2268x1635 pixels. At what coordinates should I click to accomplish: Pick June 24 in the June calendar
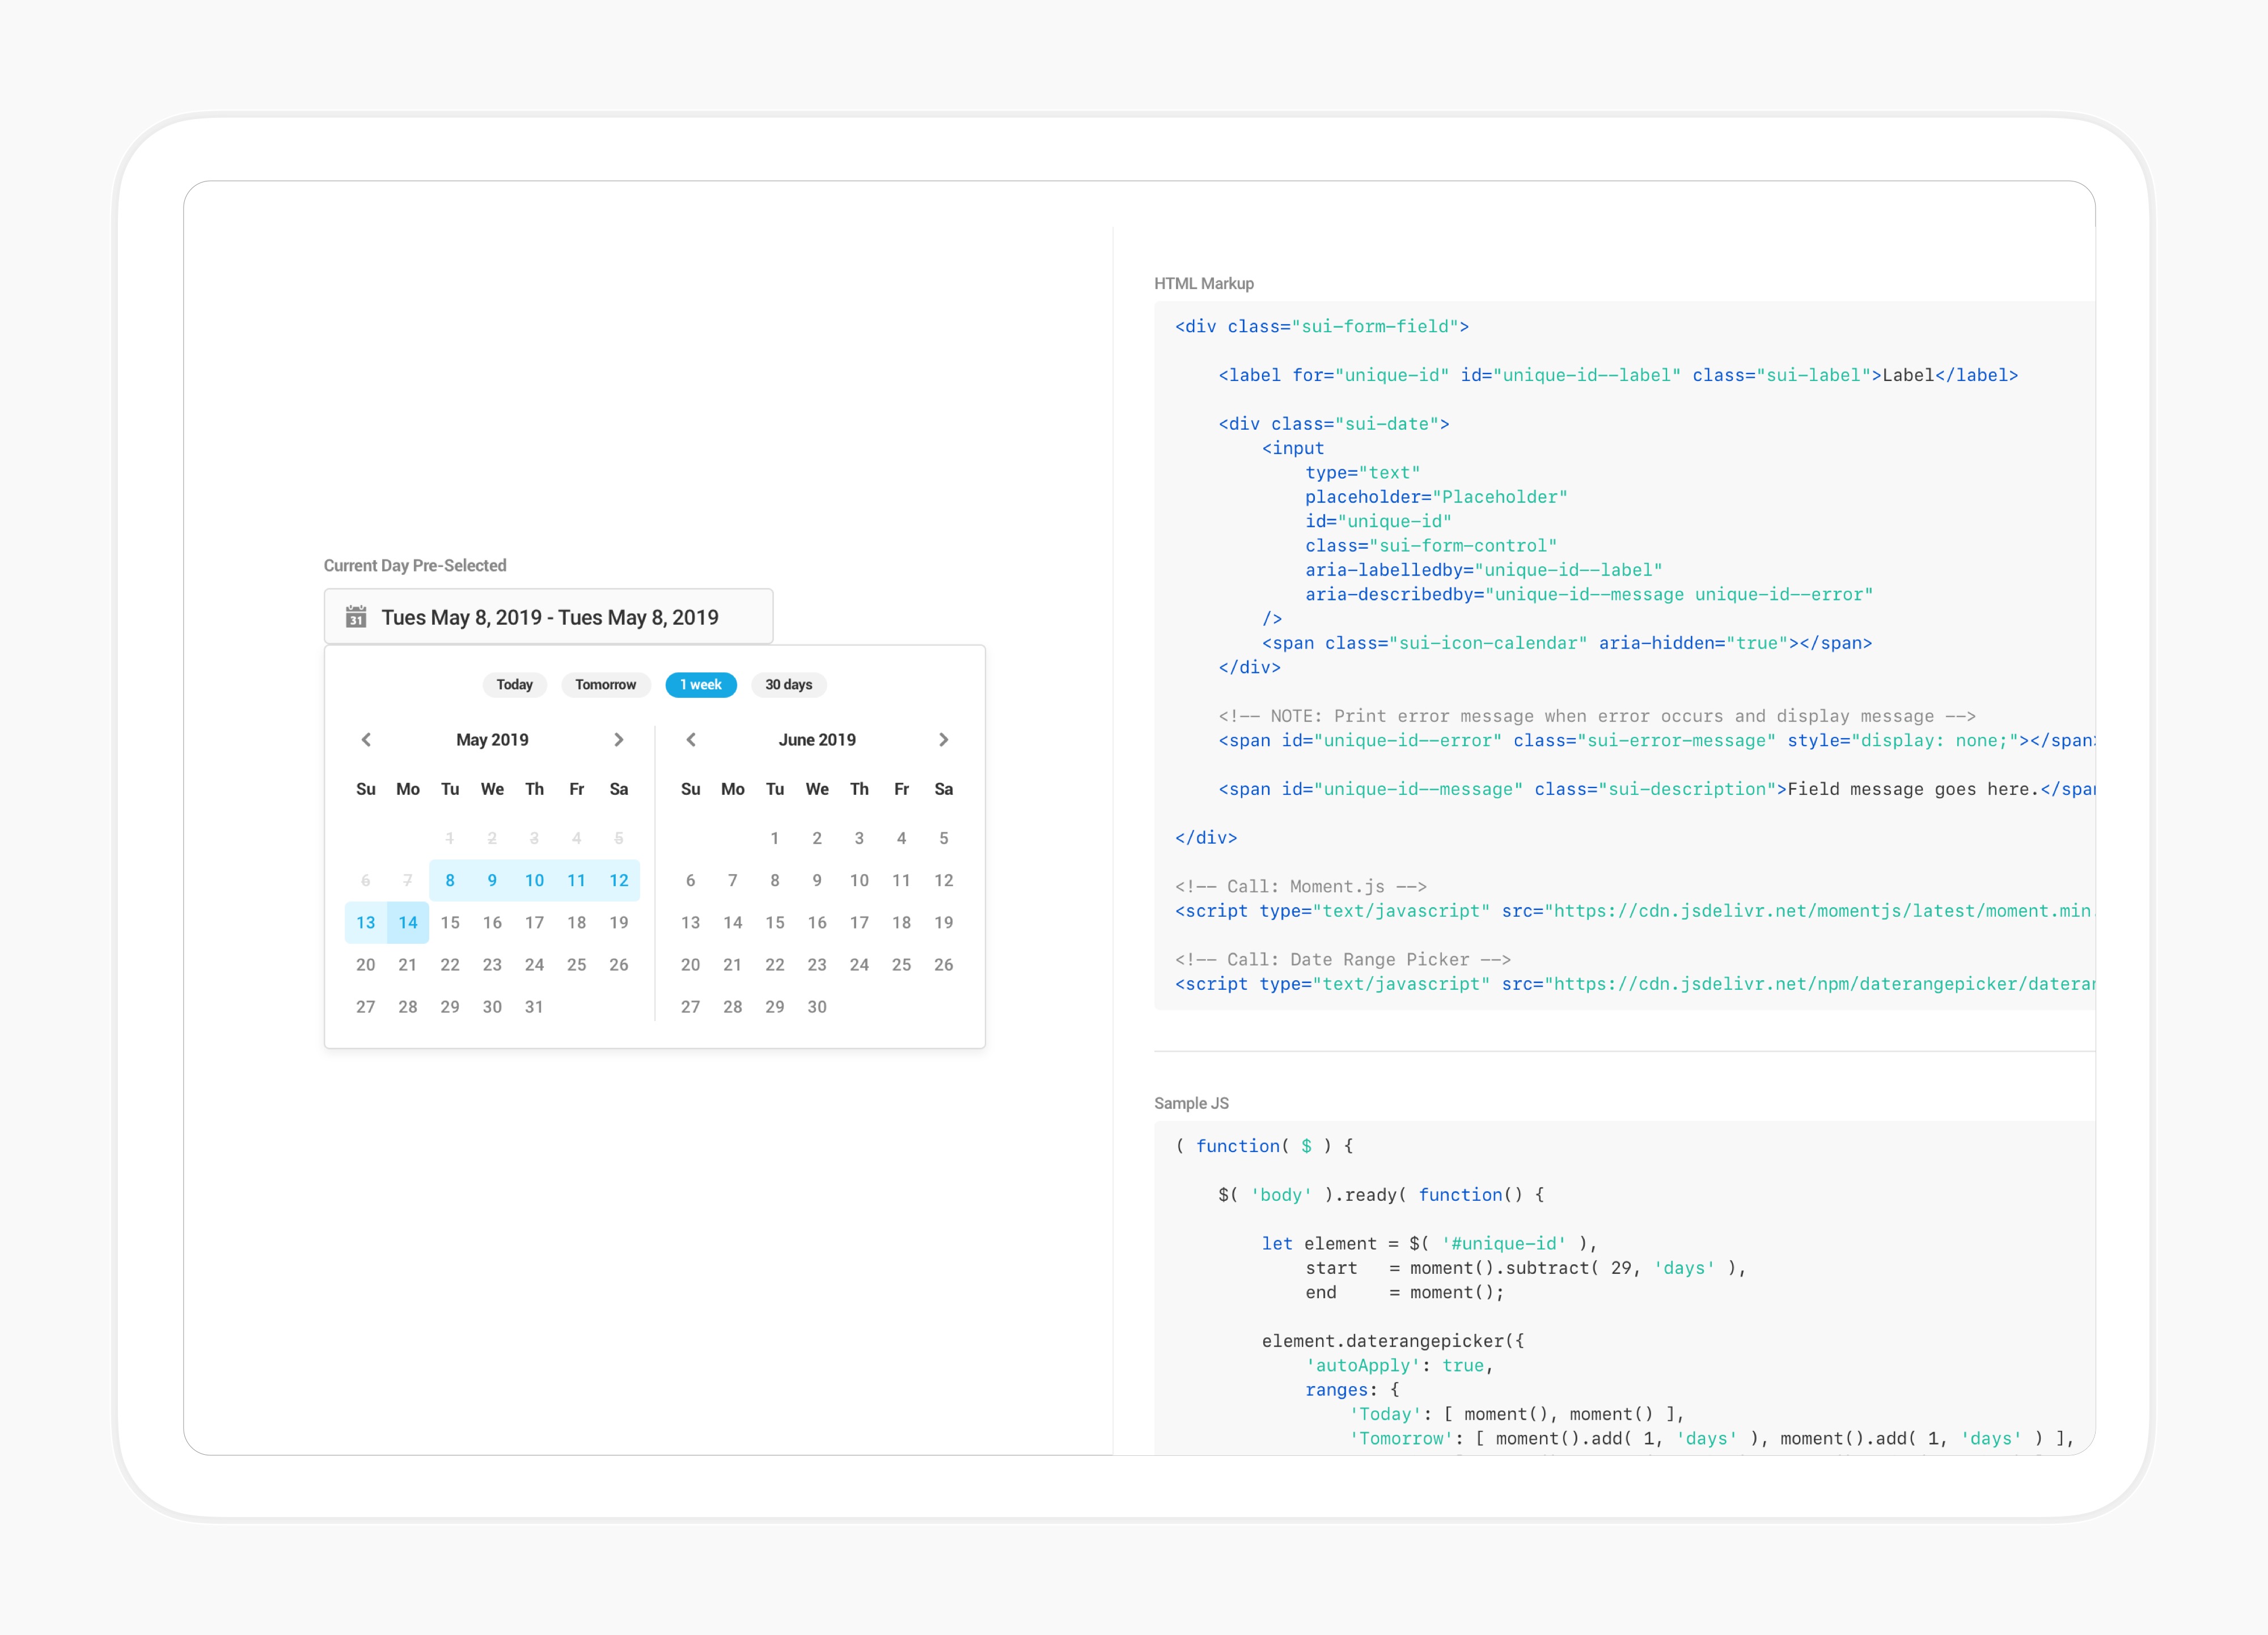coord(859,965)
